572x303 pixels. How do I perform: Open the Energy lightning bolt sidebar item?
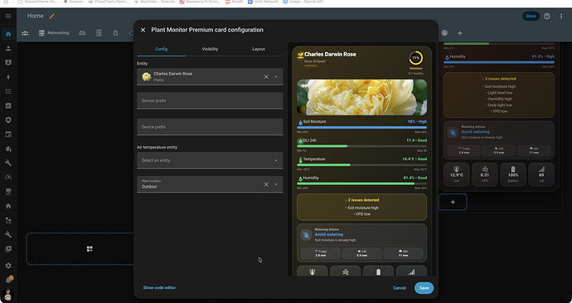[8, 77]
